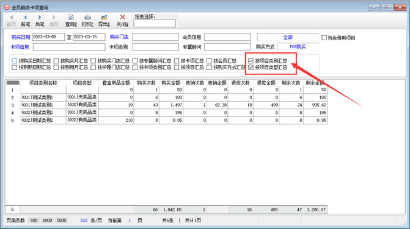Uncheck 按项目类别汇总

[251, 61]
